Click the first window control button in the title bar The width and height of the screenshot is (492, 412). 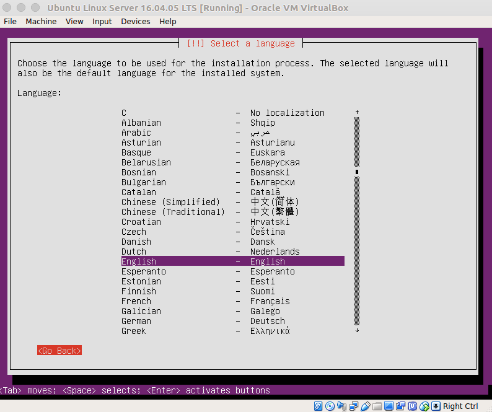pos(7,7)
